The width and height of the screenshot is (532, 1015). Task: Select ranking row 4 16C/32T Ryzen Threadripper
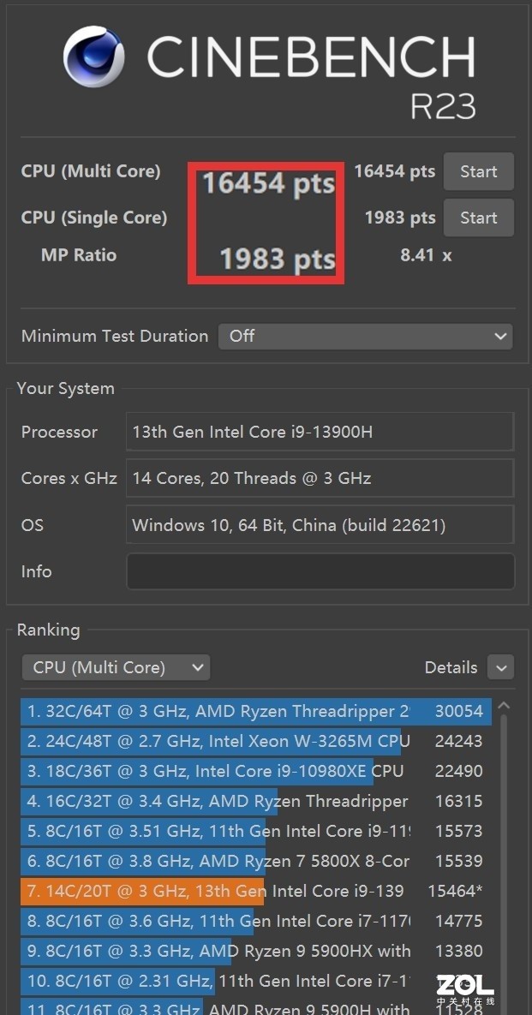pyautogui.click(x=256, y=802)
